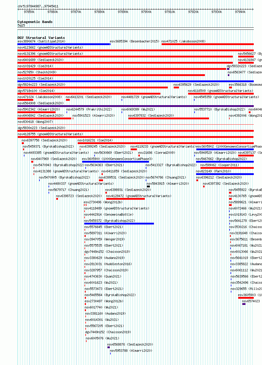262x365 pixels.
Task: Click the blue bar under nsv1020125
Action: (135, 81)
